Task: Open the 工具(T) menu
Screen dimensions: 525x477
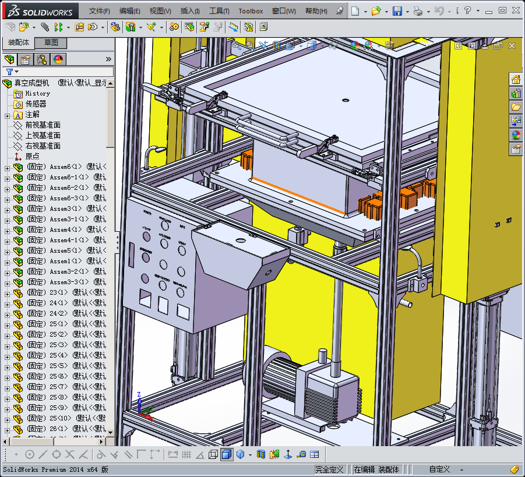Action: (x=219, y=11)
